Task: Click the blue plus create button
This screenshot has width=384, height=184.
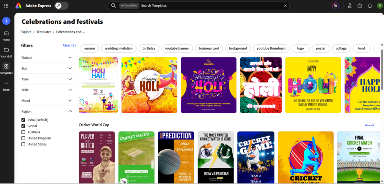Action: coord(6,21)
